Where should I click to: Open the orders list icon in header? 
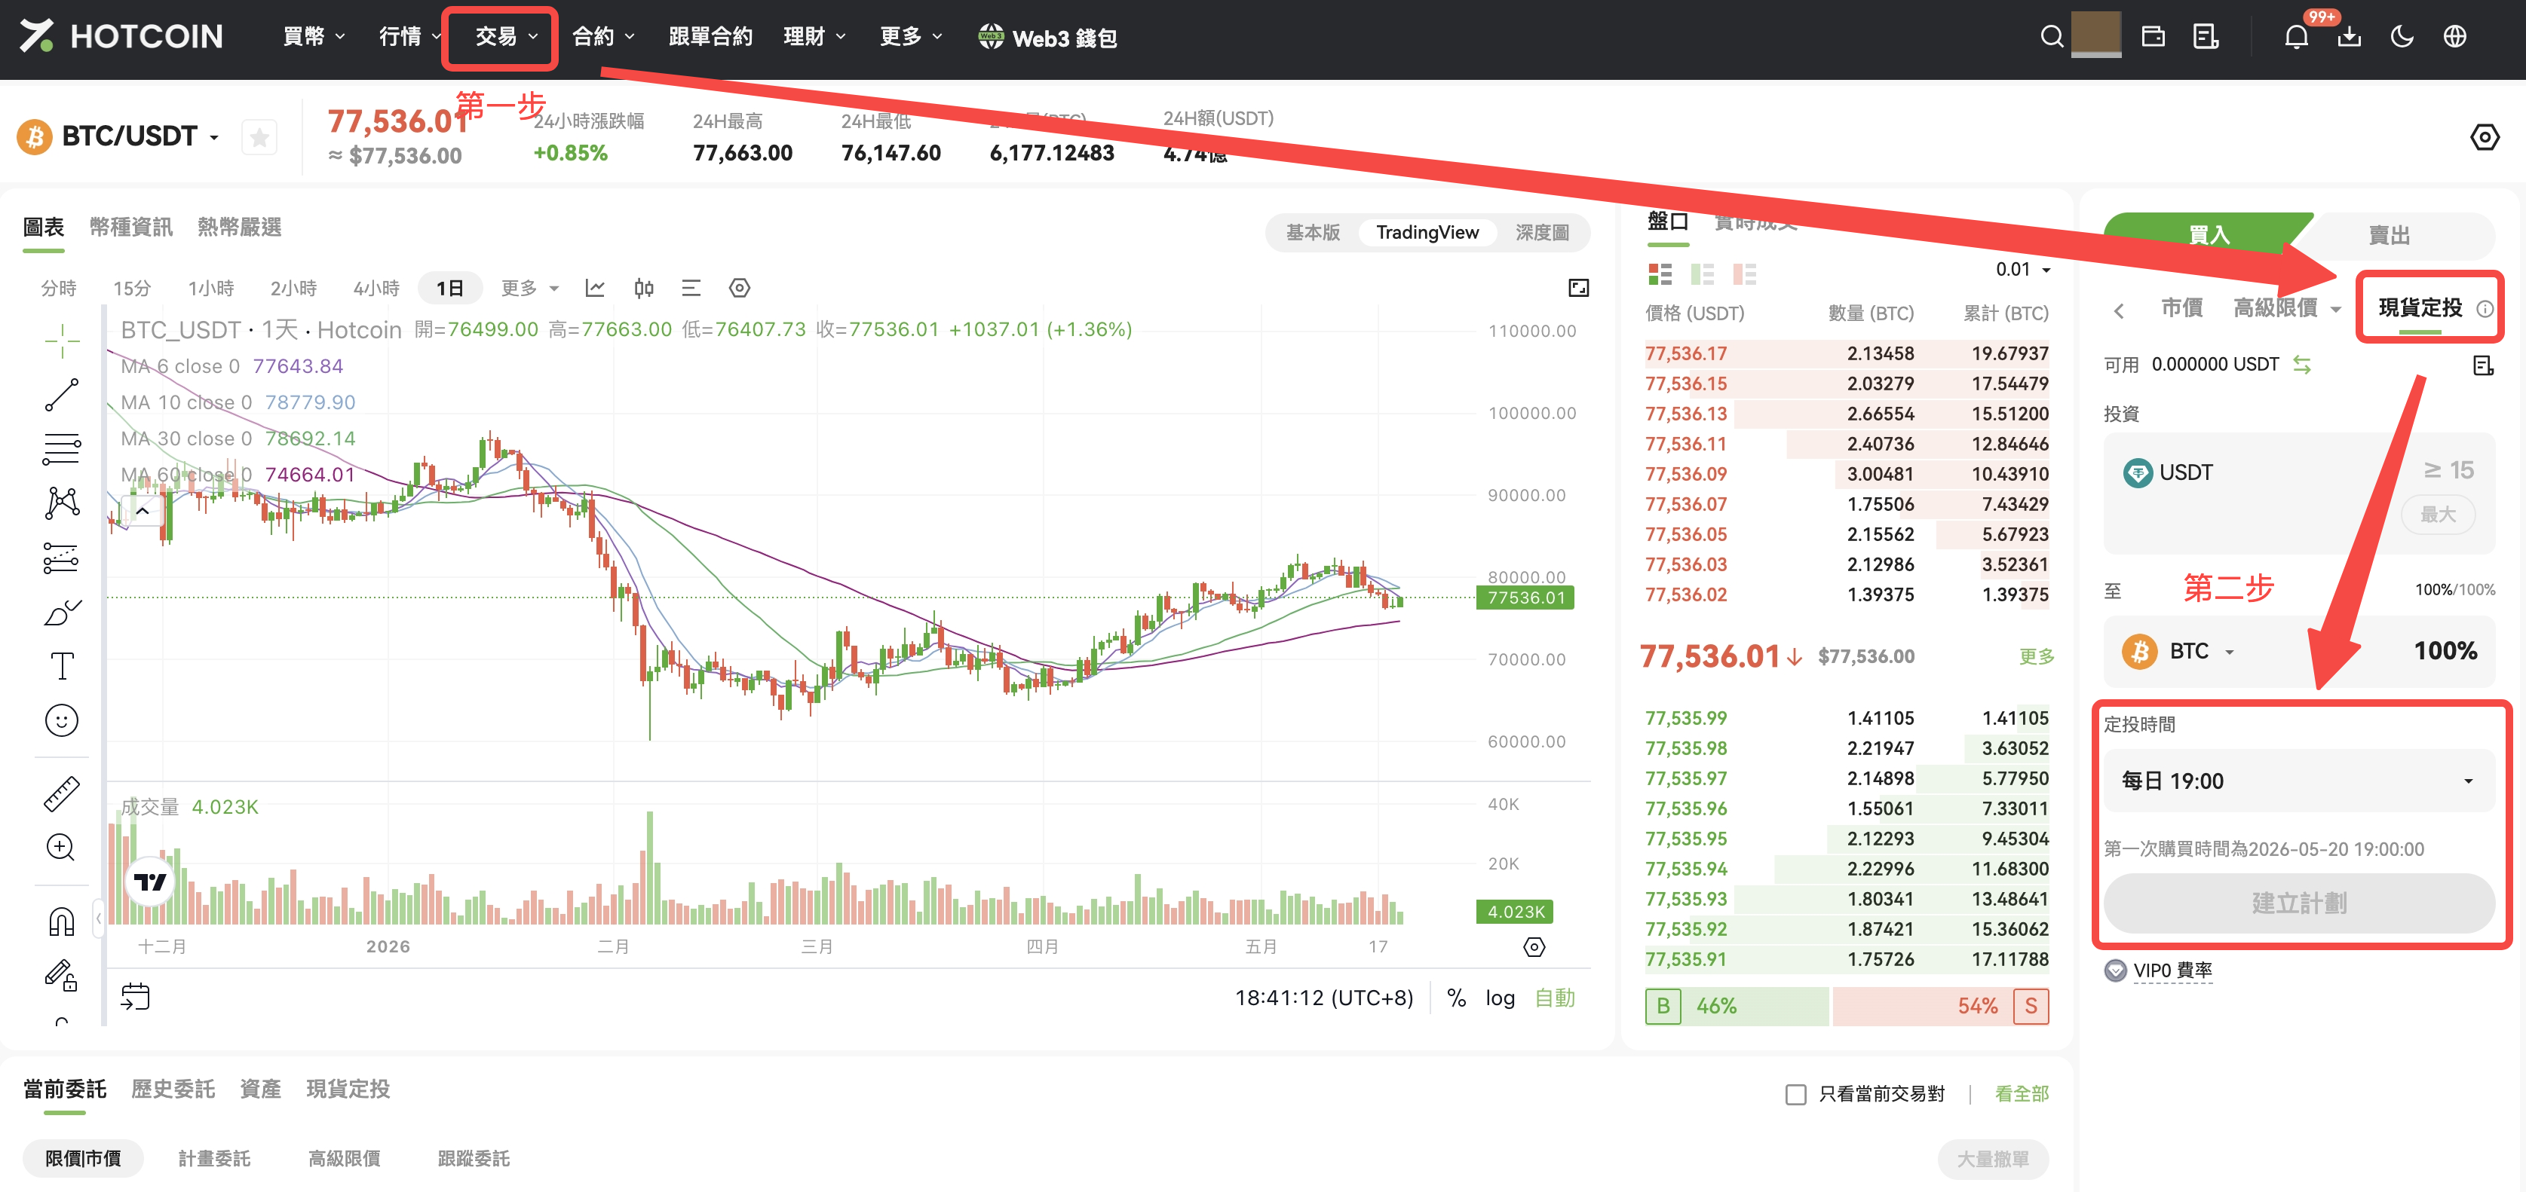point(2206,37)
